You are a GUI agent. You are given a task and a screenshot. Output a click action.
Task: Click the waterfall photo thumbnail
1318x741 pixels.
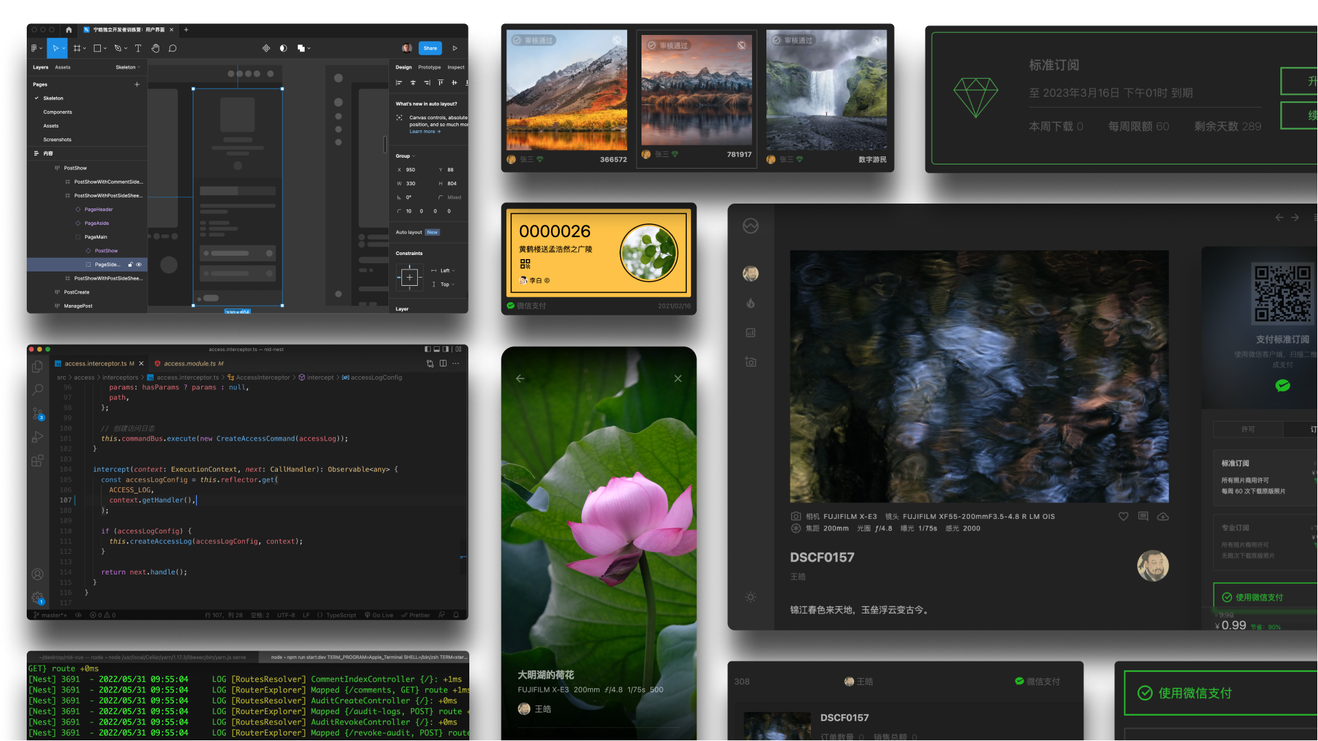tap(826, 90)
